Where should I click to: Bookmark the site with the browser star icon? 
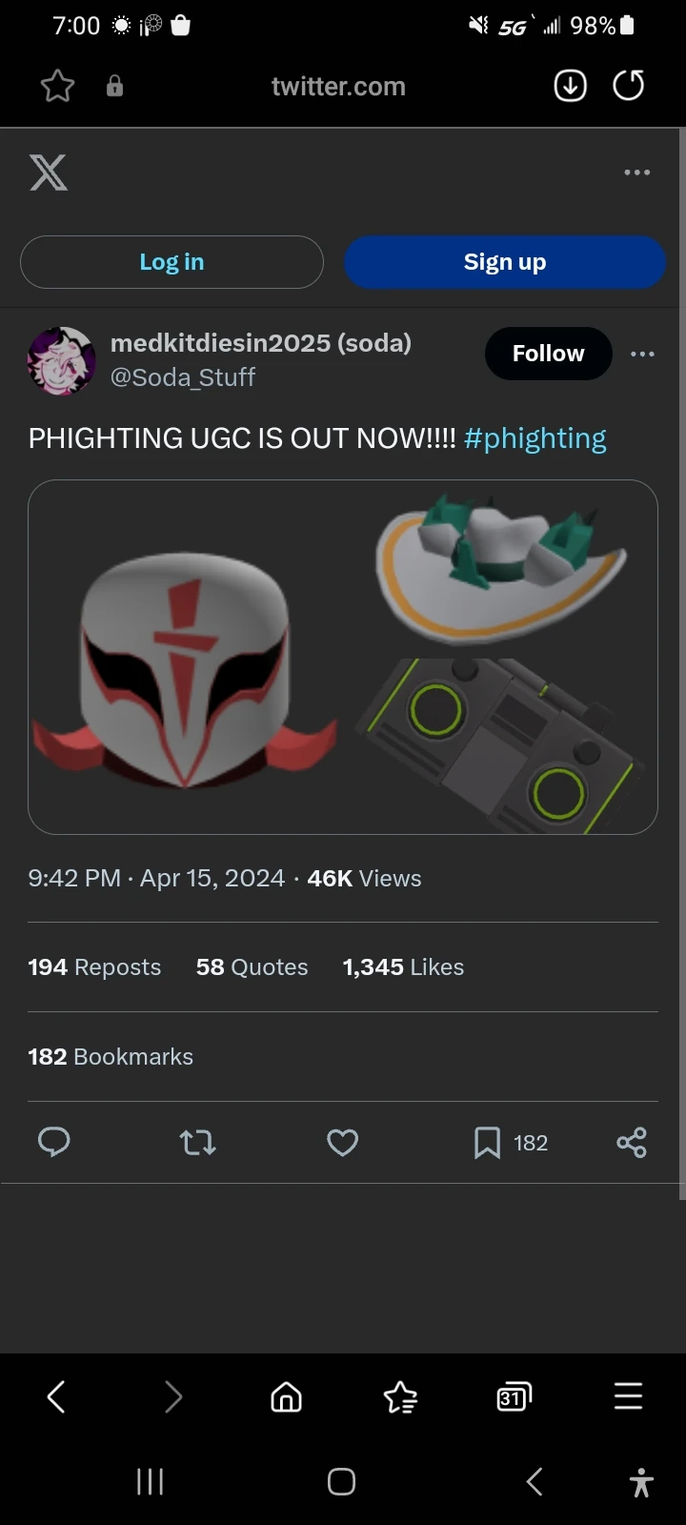(x=55, y=86)
